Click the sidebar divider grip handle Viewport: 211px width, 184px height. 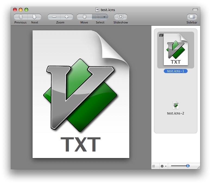154,166
